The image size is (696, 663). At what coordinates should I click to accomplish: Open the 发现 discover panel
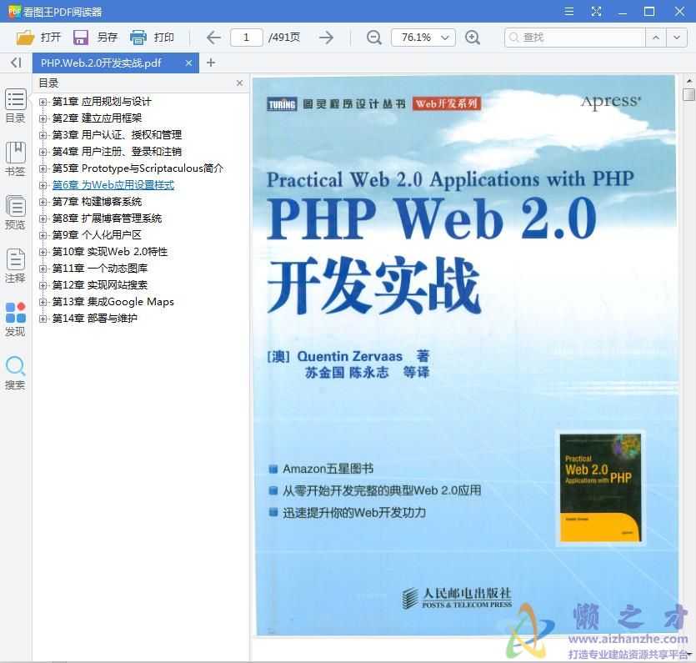(16, 319)
